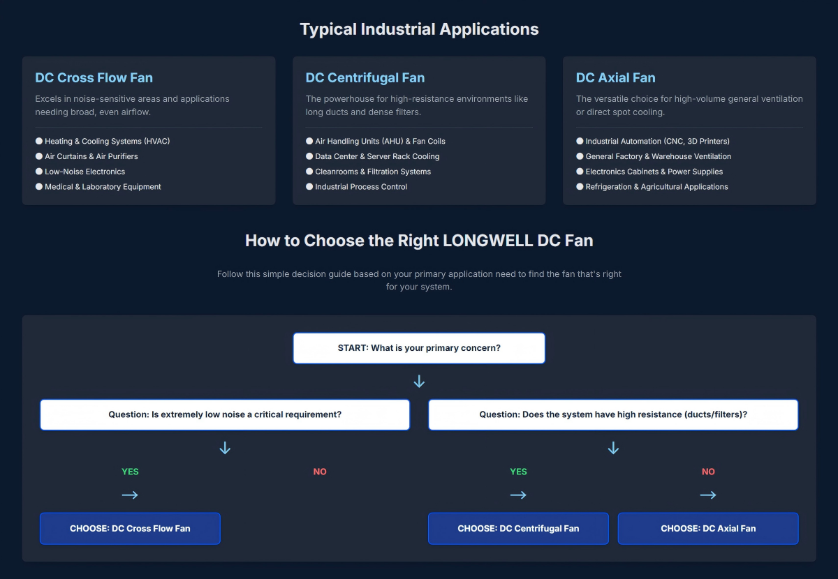Click the down arrow under the resistance question
This screenshot has width=838, height=579.
point(613,447)
